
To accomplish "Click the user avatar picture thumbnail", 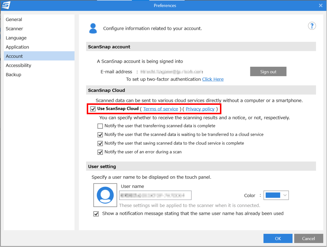I will [x=105, y=195].
